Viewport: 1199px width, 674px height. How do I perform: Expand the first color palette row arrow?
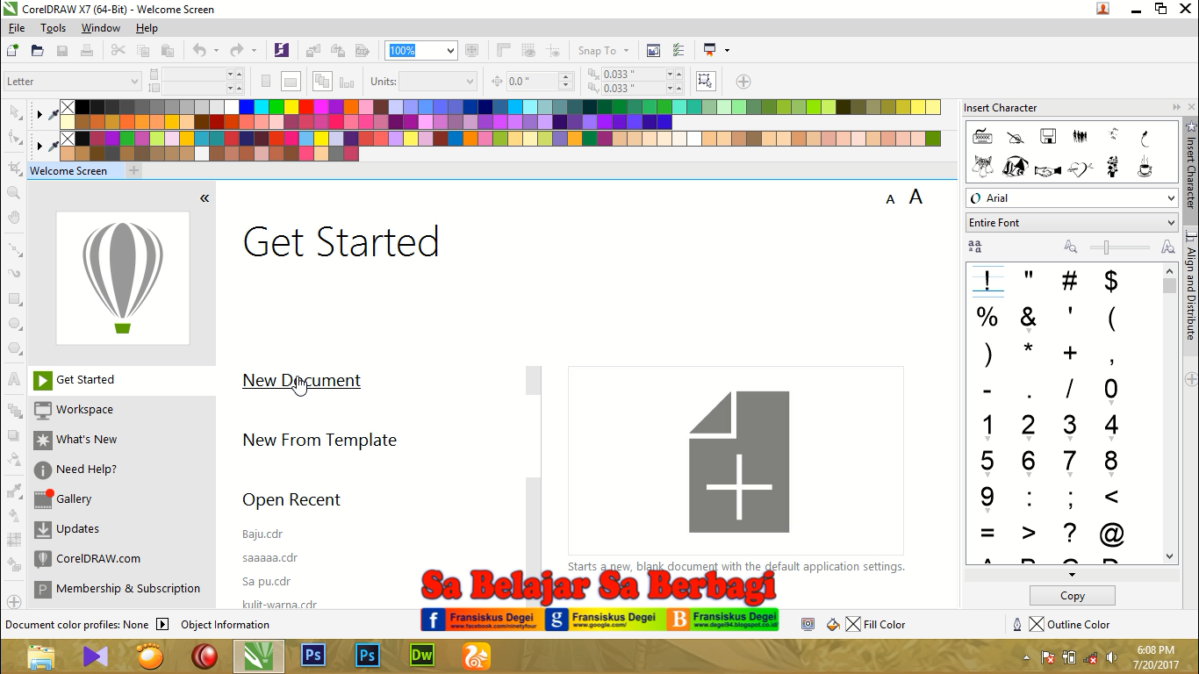click(x=39, y=114)
